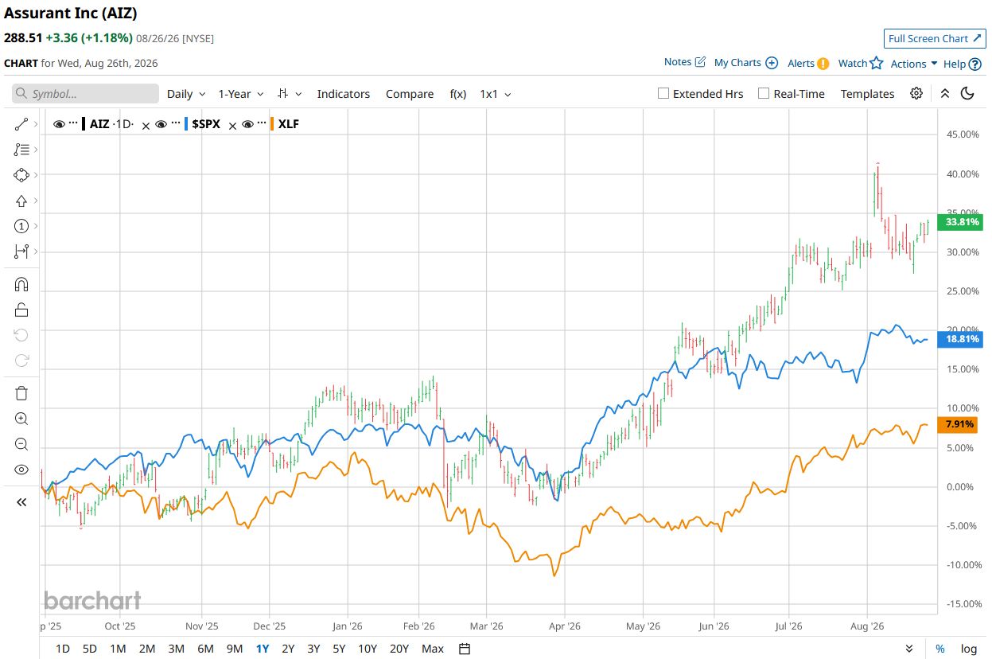The image size is (992, 659).
Task: Open the XLF series options ellipsis
Action: point(263,124)
